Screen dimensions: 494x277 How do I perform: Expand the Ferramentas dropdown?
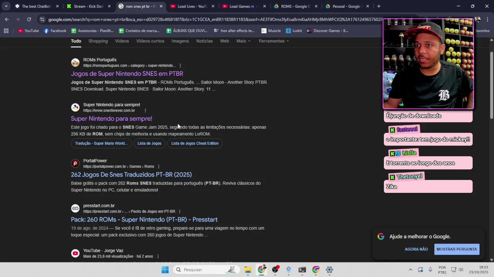(x=274, y=41)
